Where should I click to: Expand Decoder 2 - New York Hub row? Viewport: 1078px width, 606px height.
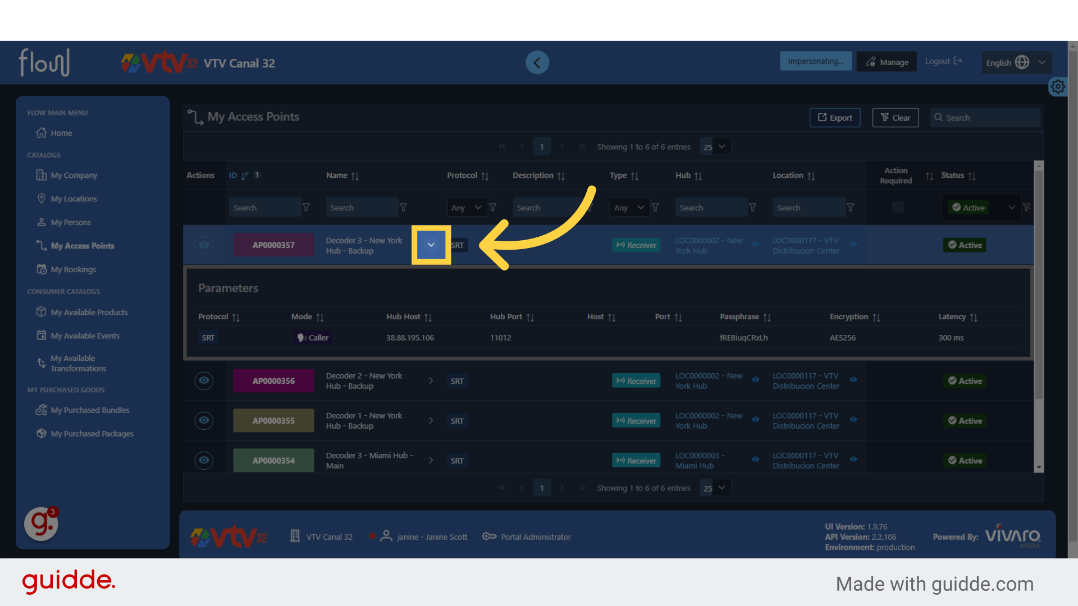pos(431,380)
